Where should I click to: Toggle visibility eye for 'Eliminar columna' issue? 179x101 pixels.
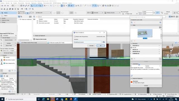click(x=37, y=21)
